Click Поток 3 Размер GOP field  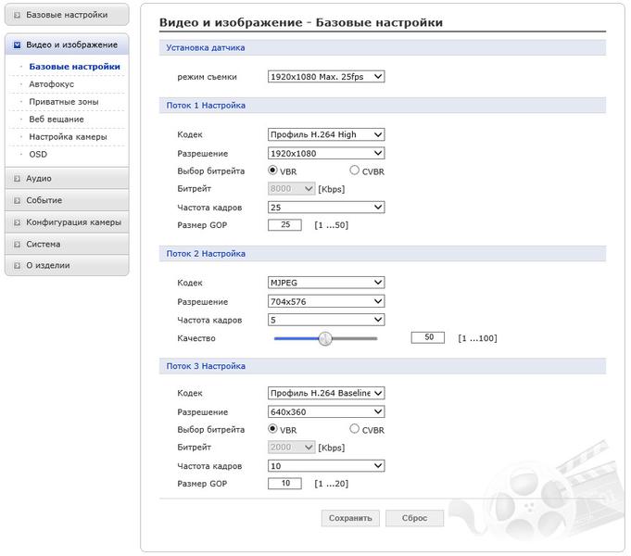(x=284, y=483)
